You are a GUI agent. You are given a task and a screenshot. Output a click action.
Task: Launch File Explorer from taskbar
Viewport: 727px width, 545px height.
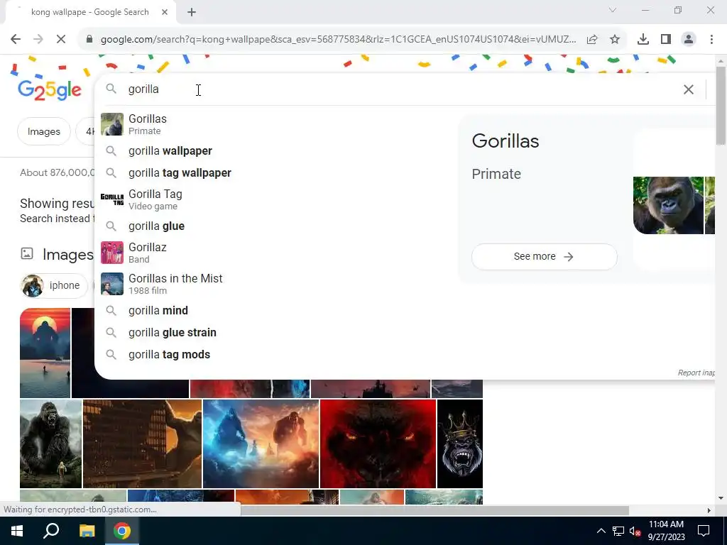click(x=87, y=531)
